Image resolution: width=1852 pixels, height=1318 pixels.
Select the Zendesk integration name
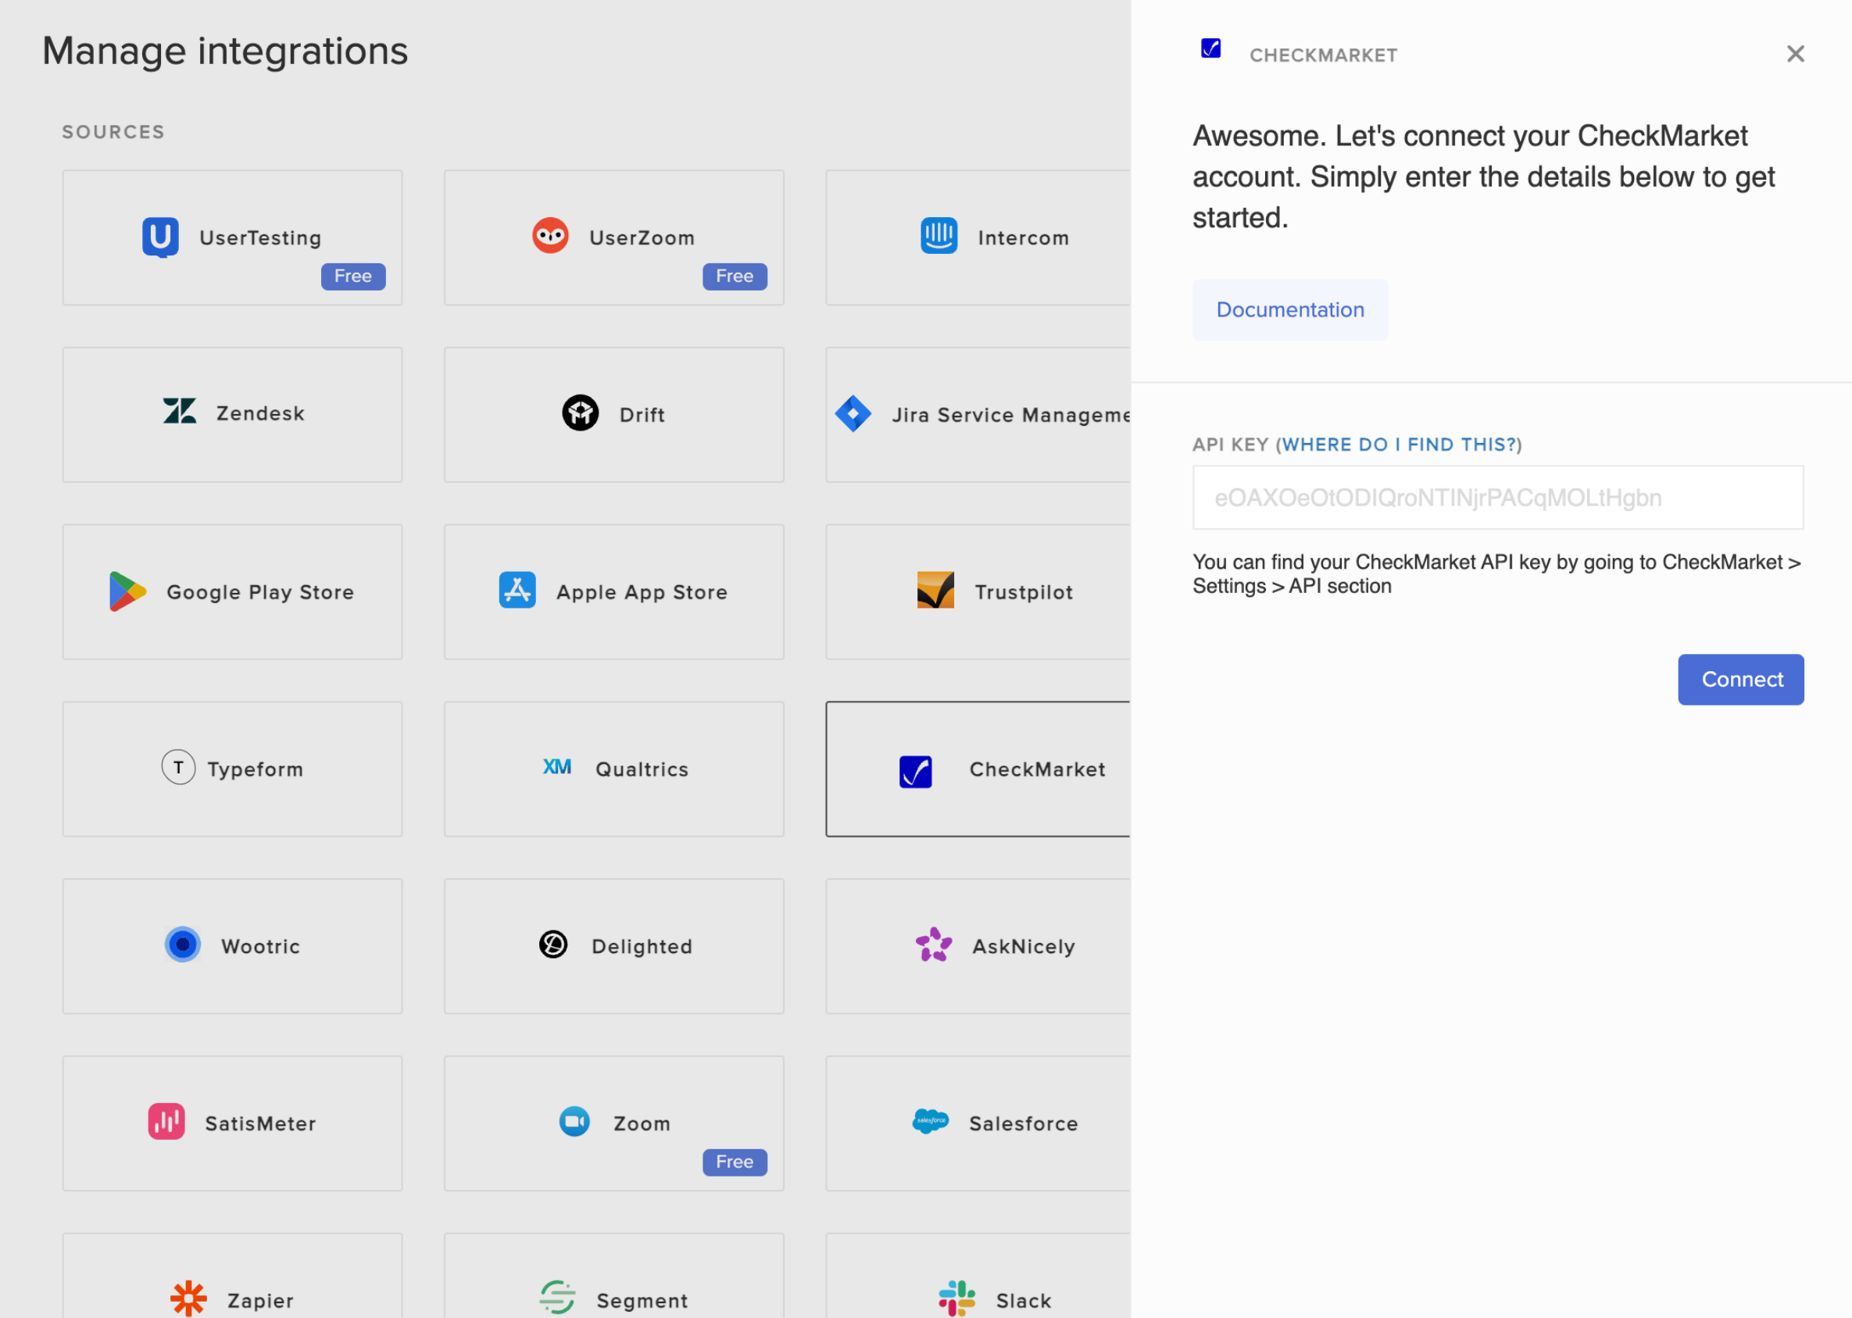point(260,413)
